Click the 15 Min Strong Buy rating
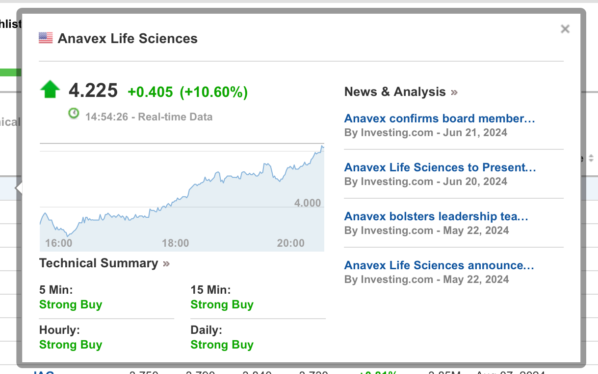Screen dimensions: 598x374 [x=222, y=304]
